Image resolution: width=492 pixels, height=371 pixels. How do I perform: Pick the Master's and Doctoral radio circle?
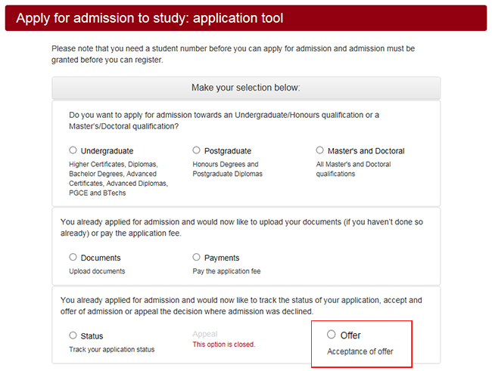click(320, 150)
